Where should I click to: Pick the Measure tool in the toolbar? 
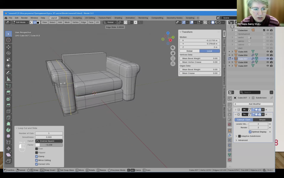pyautogui.click(x=8, y=79)
